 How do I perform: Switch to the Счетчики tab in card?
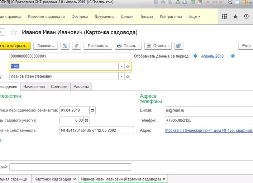(59, 86)
